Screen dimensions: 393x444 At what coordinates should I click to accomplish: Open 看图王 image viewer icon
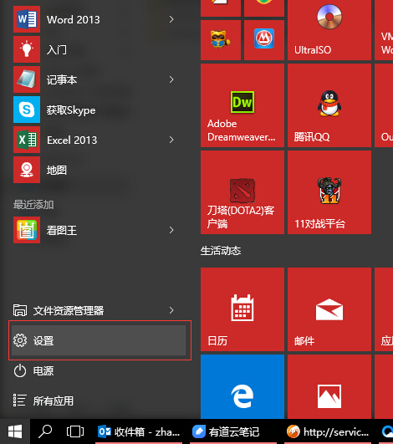[27, 230]
